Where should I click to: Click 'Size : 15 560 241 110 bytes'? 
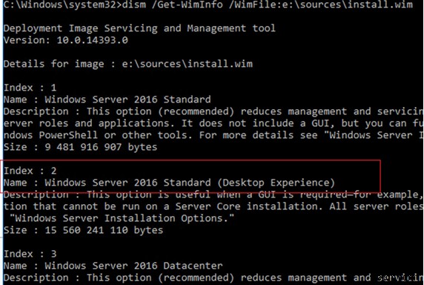pos(83,230)
